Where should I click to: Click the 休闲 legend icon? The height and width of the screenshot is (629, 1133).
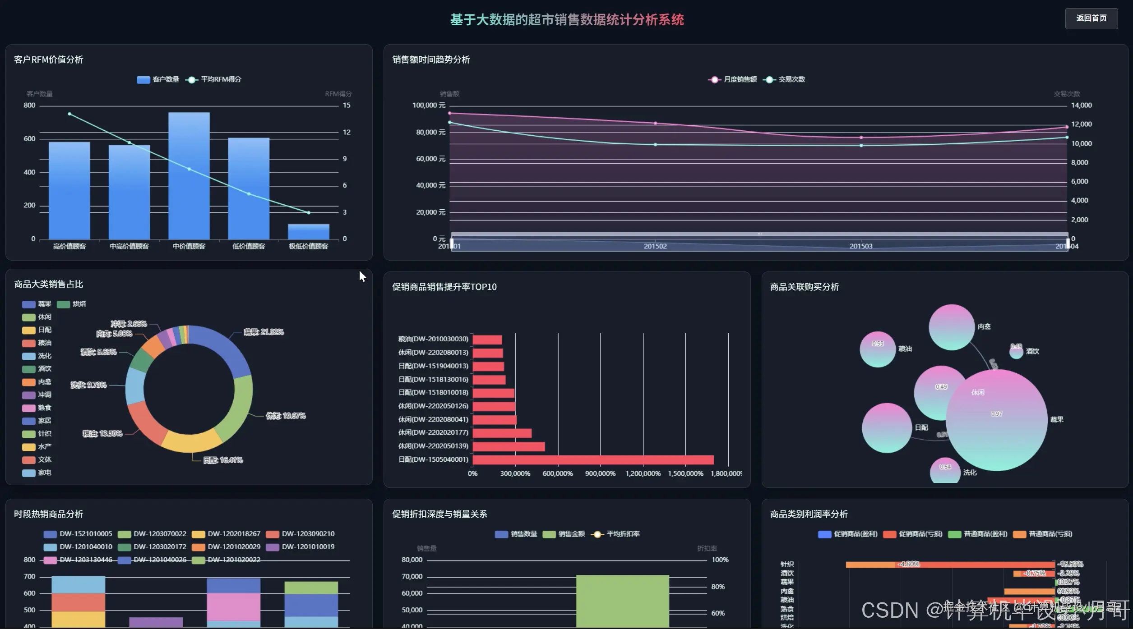pos(29,317)
